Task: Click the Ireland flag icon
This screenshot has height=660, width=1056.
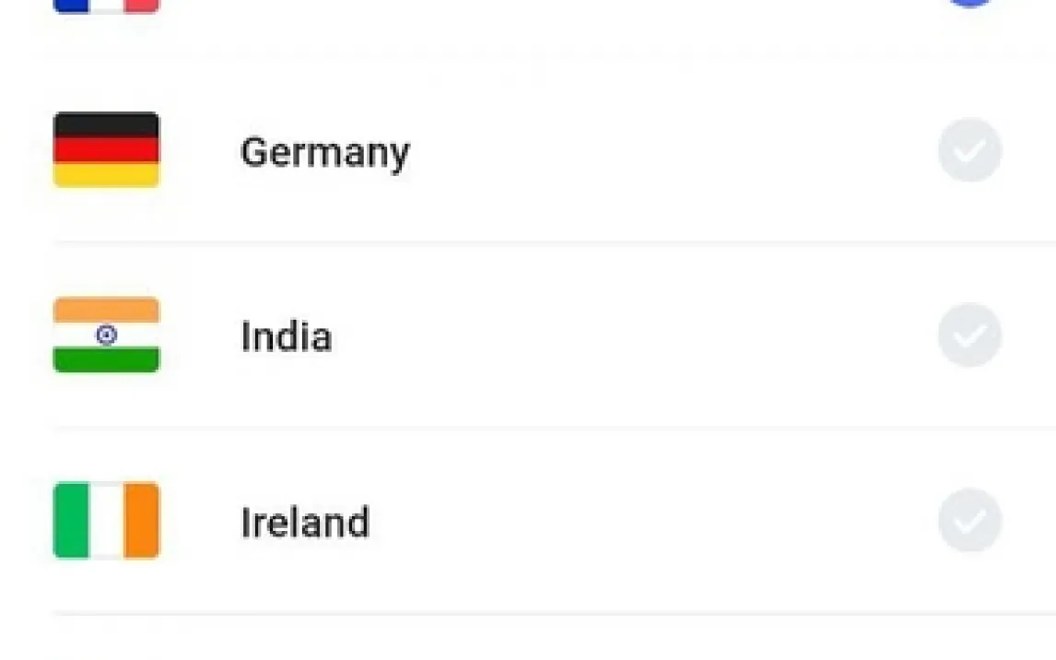Action: (x=106, y=521)
